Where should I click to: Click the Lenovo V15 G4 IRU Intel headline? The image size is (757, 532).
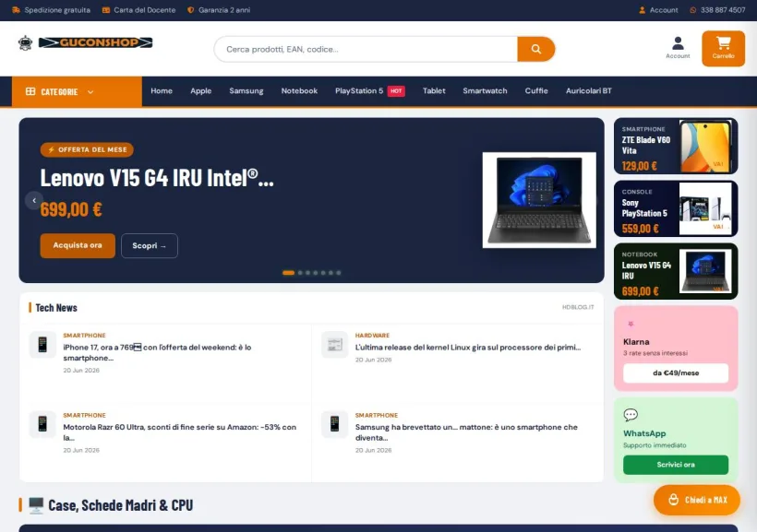(157, 178)
